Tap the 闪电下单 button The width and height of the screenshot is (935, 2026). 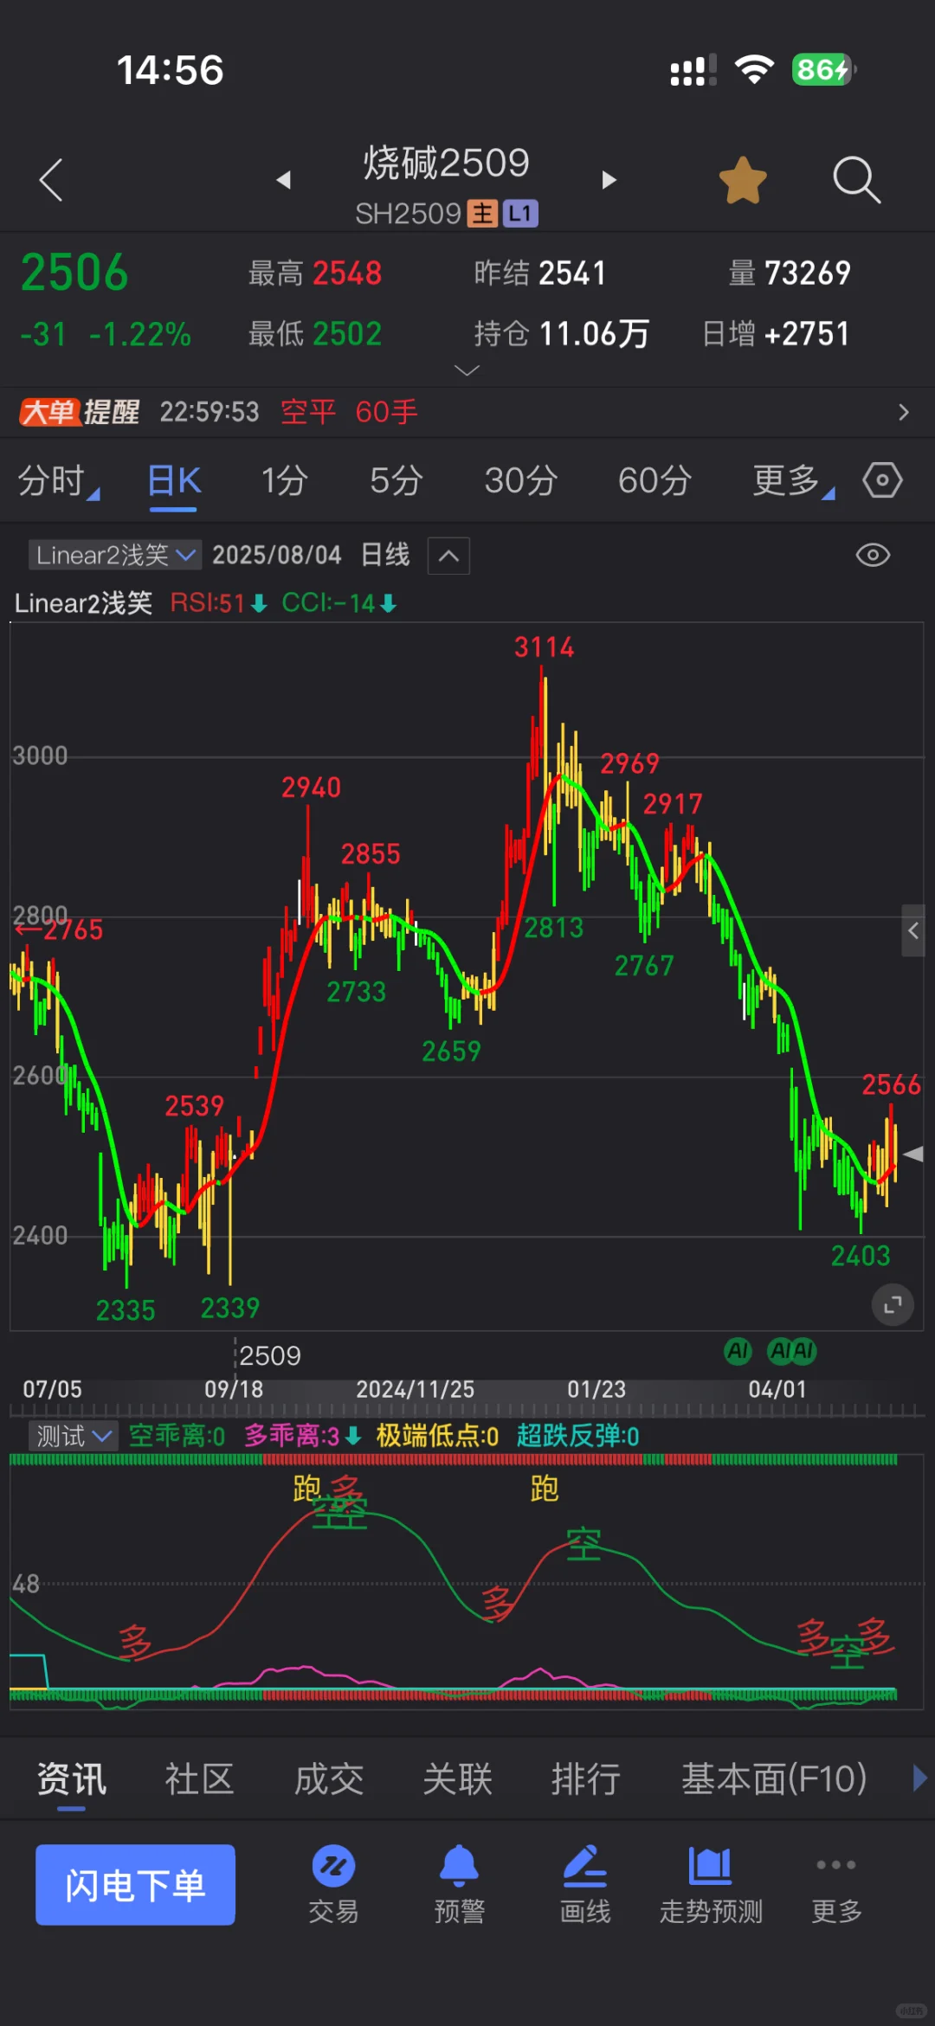click(x=135, y=1885)
